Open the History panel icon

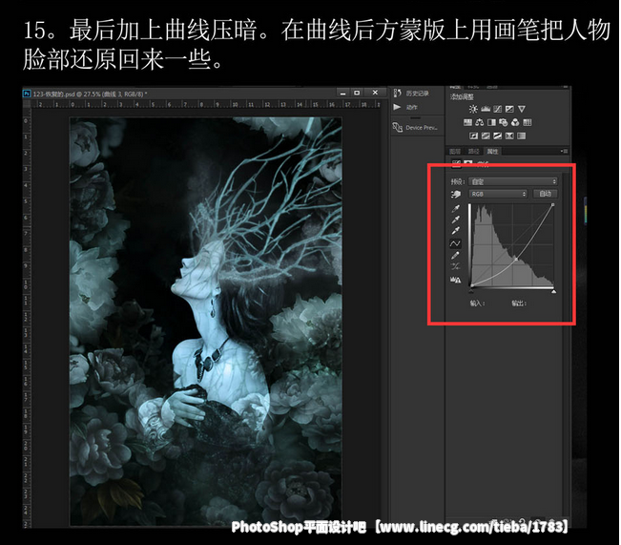click(x=398, y=94)
